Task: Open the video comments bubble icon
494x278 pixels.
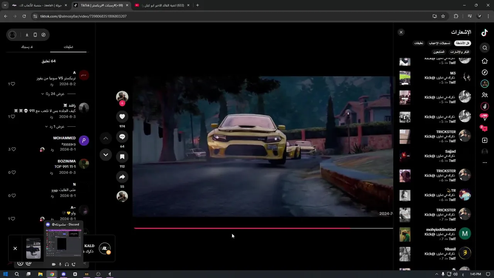Action: [122, 137]
